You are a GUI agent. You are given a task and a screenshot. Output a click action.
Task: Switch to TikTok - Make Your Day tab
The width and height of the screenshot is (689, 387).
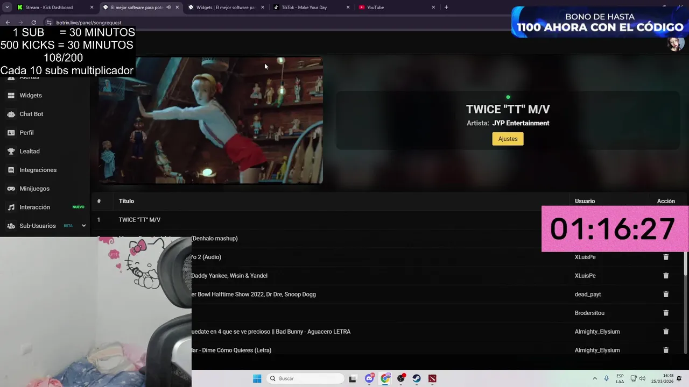click(x=311, y=8)
